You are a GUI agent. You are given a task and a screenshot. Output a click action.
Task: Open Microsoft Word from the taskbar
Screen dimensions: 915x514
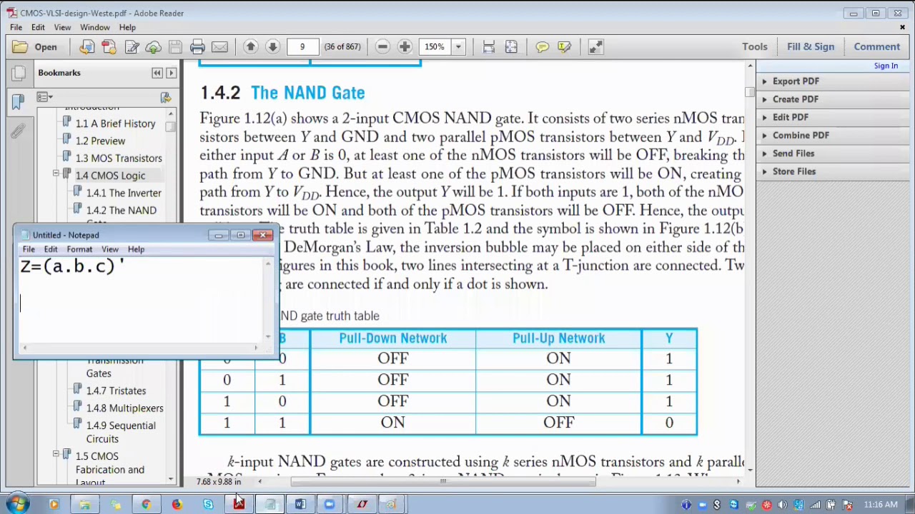(300, 505)
